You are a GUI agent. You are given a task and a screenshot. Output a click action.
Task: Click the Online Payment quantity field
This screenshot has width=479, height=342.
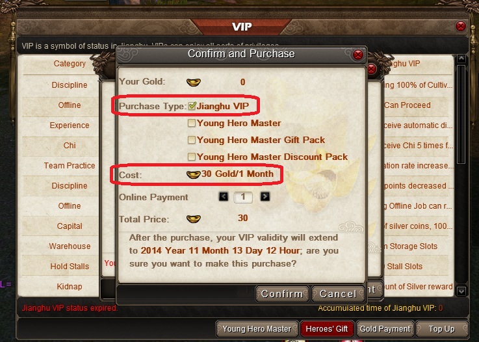243,197
